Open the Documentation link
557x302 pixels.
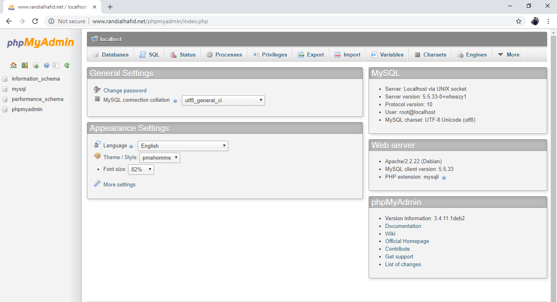click(403, 226)
